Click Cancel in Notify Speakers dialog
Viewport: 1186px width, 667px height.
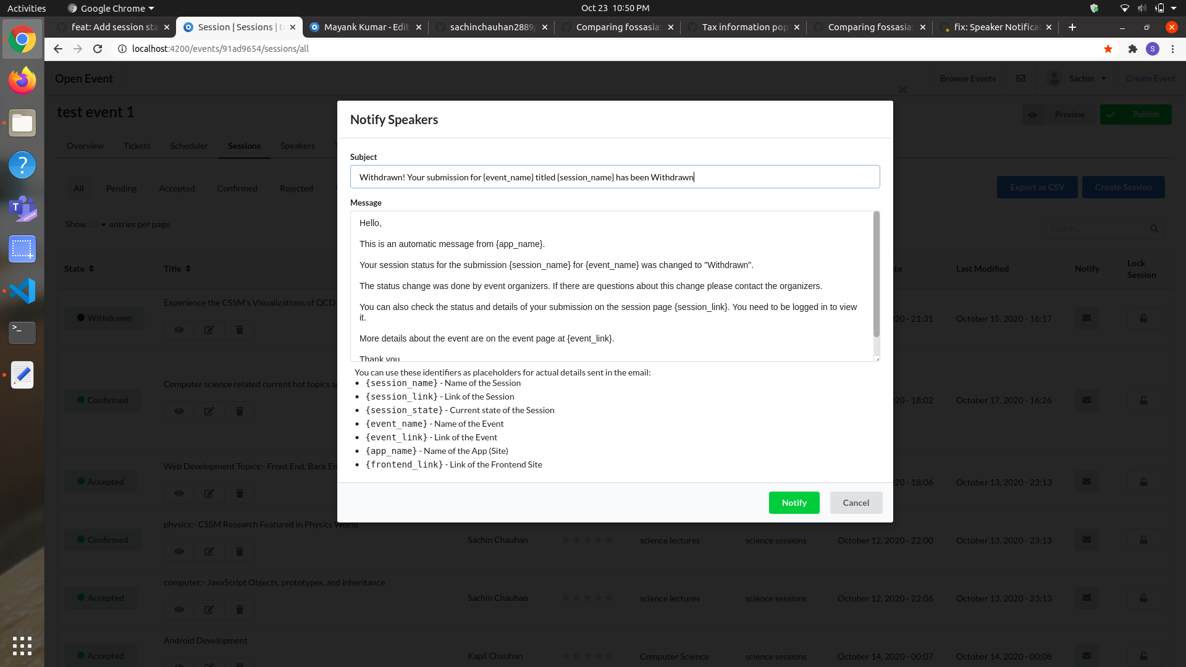coord(856,503)
